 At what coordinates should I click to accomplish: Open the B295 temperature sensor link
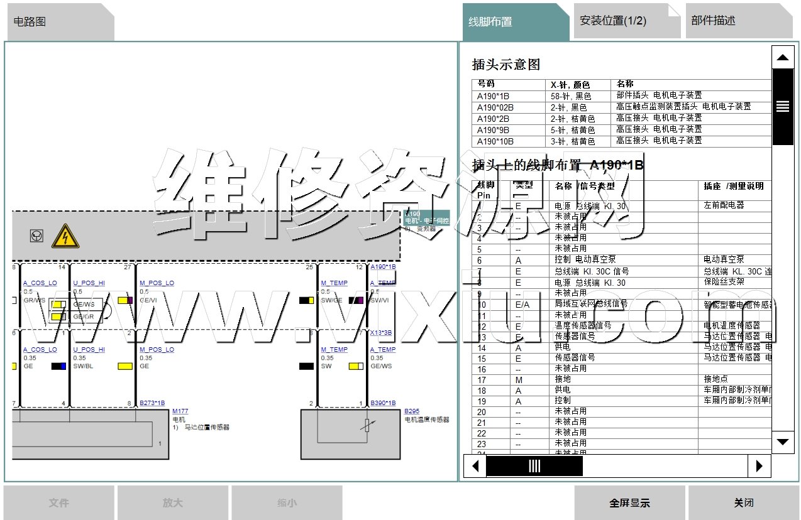[x=412, y=411]
